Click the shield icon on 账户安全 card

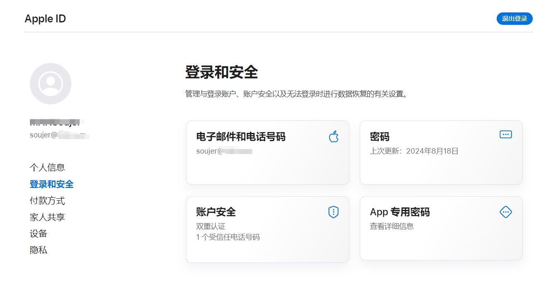click(334, 212)
